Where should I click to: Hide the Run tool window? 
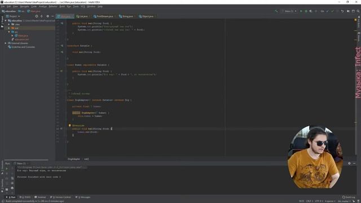pyautogui.click(x=354, y=164)
